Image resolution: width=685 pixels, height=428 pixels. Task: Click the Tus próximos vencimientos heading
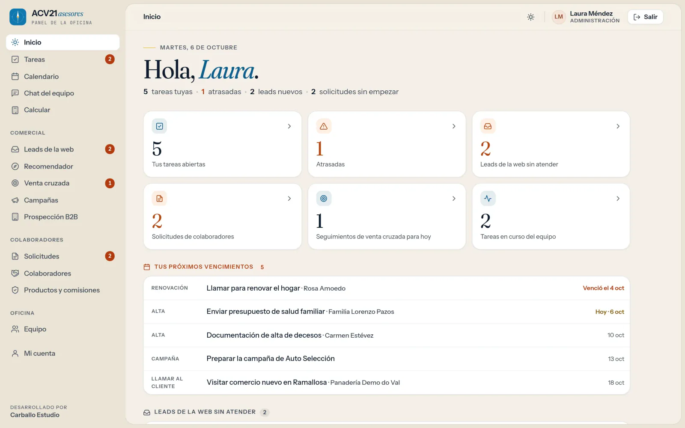(204, 267)
